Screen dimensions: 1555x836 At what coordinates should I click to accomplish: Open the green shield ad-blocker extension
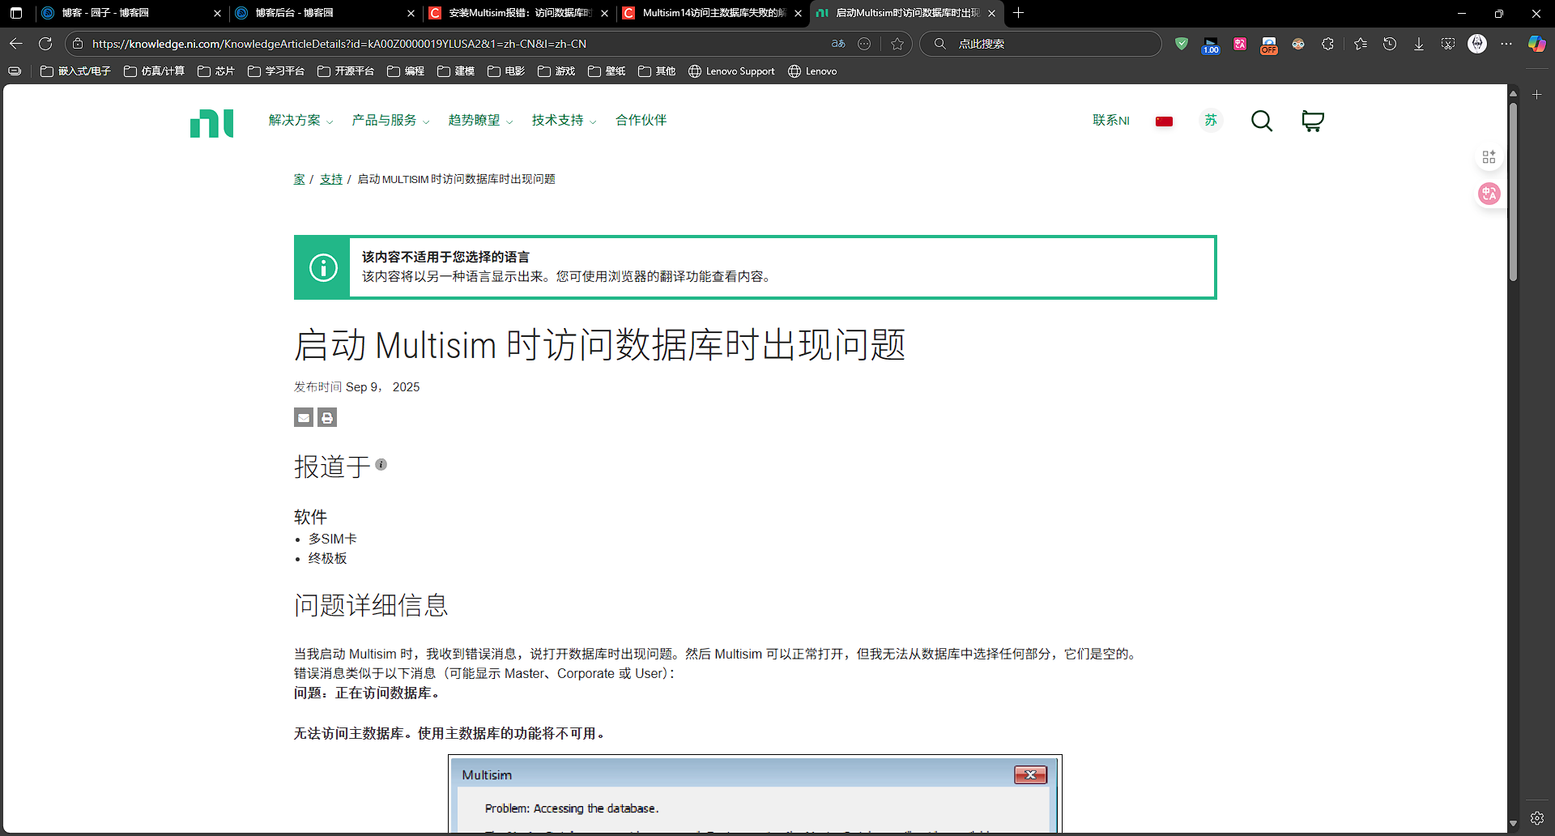(1182, 44)
